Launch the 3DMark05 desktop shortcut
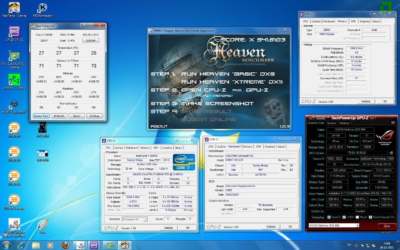400x250 pixels. point(14,154)
